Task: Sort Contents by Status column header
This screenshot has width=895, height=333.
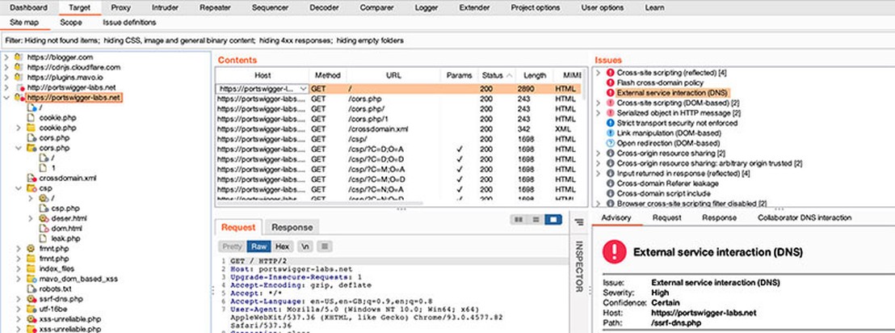Action: (496, 75)
